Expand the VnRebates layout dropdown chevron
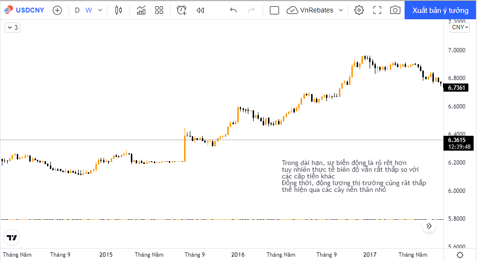477x261 pixels. [x=341, y=10]
